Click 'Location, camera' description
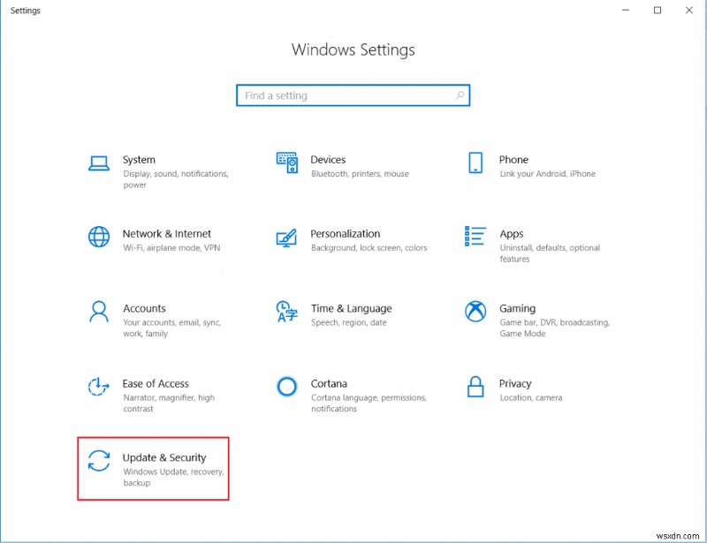The image size is (707, 543). pyautogui.click(x=531, y=398)
